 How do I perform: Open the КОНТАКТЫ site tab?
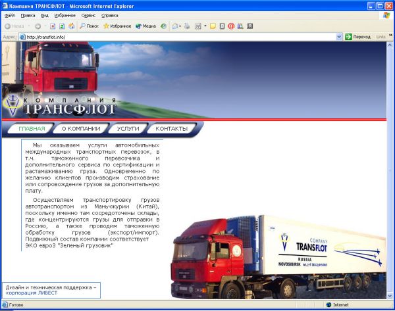point(172,129)
